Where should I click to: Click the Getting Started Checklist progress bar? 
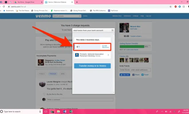coord(135,46)
